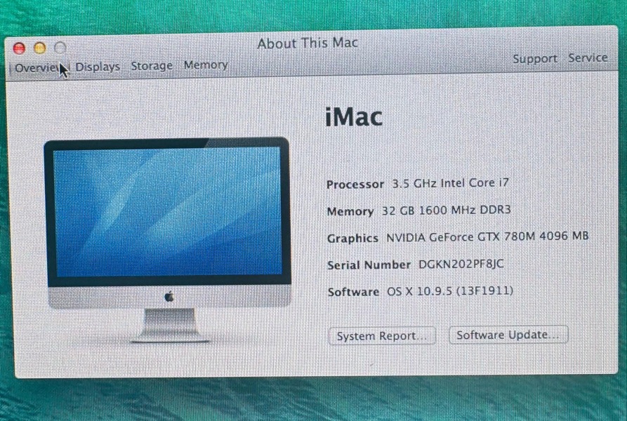Close the About This Mac window
This screenshot has height=421, width=627.
(19, 48)
